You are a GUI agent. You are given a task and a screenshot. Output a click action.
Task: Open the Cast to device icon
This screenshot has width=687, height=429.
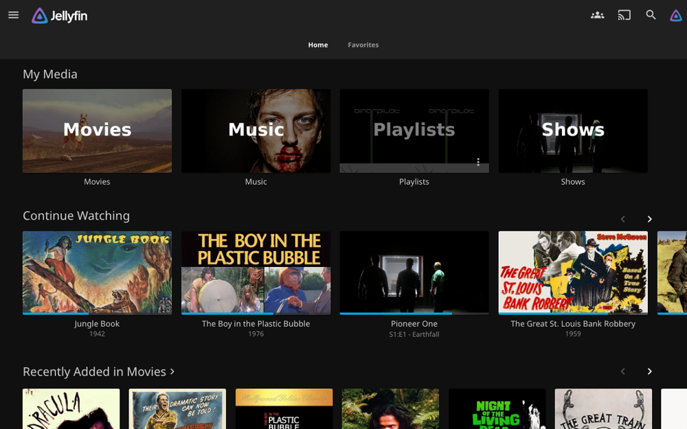(624, 15)
